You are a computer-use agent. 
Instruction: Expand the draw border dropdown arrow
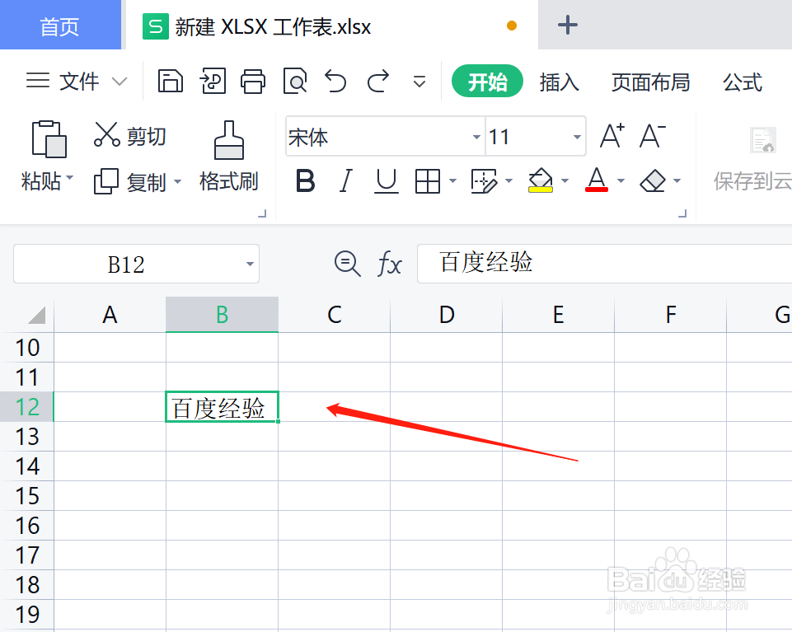(x=508, y=180)
